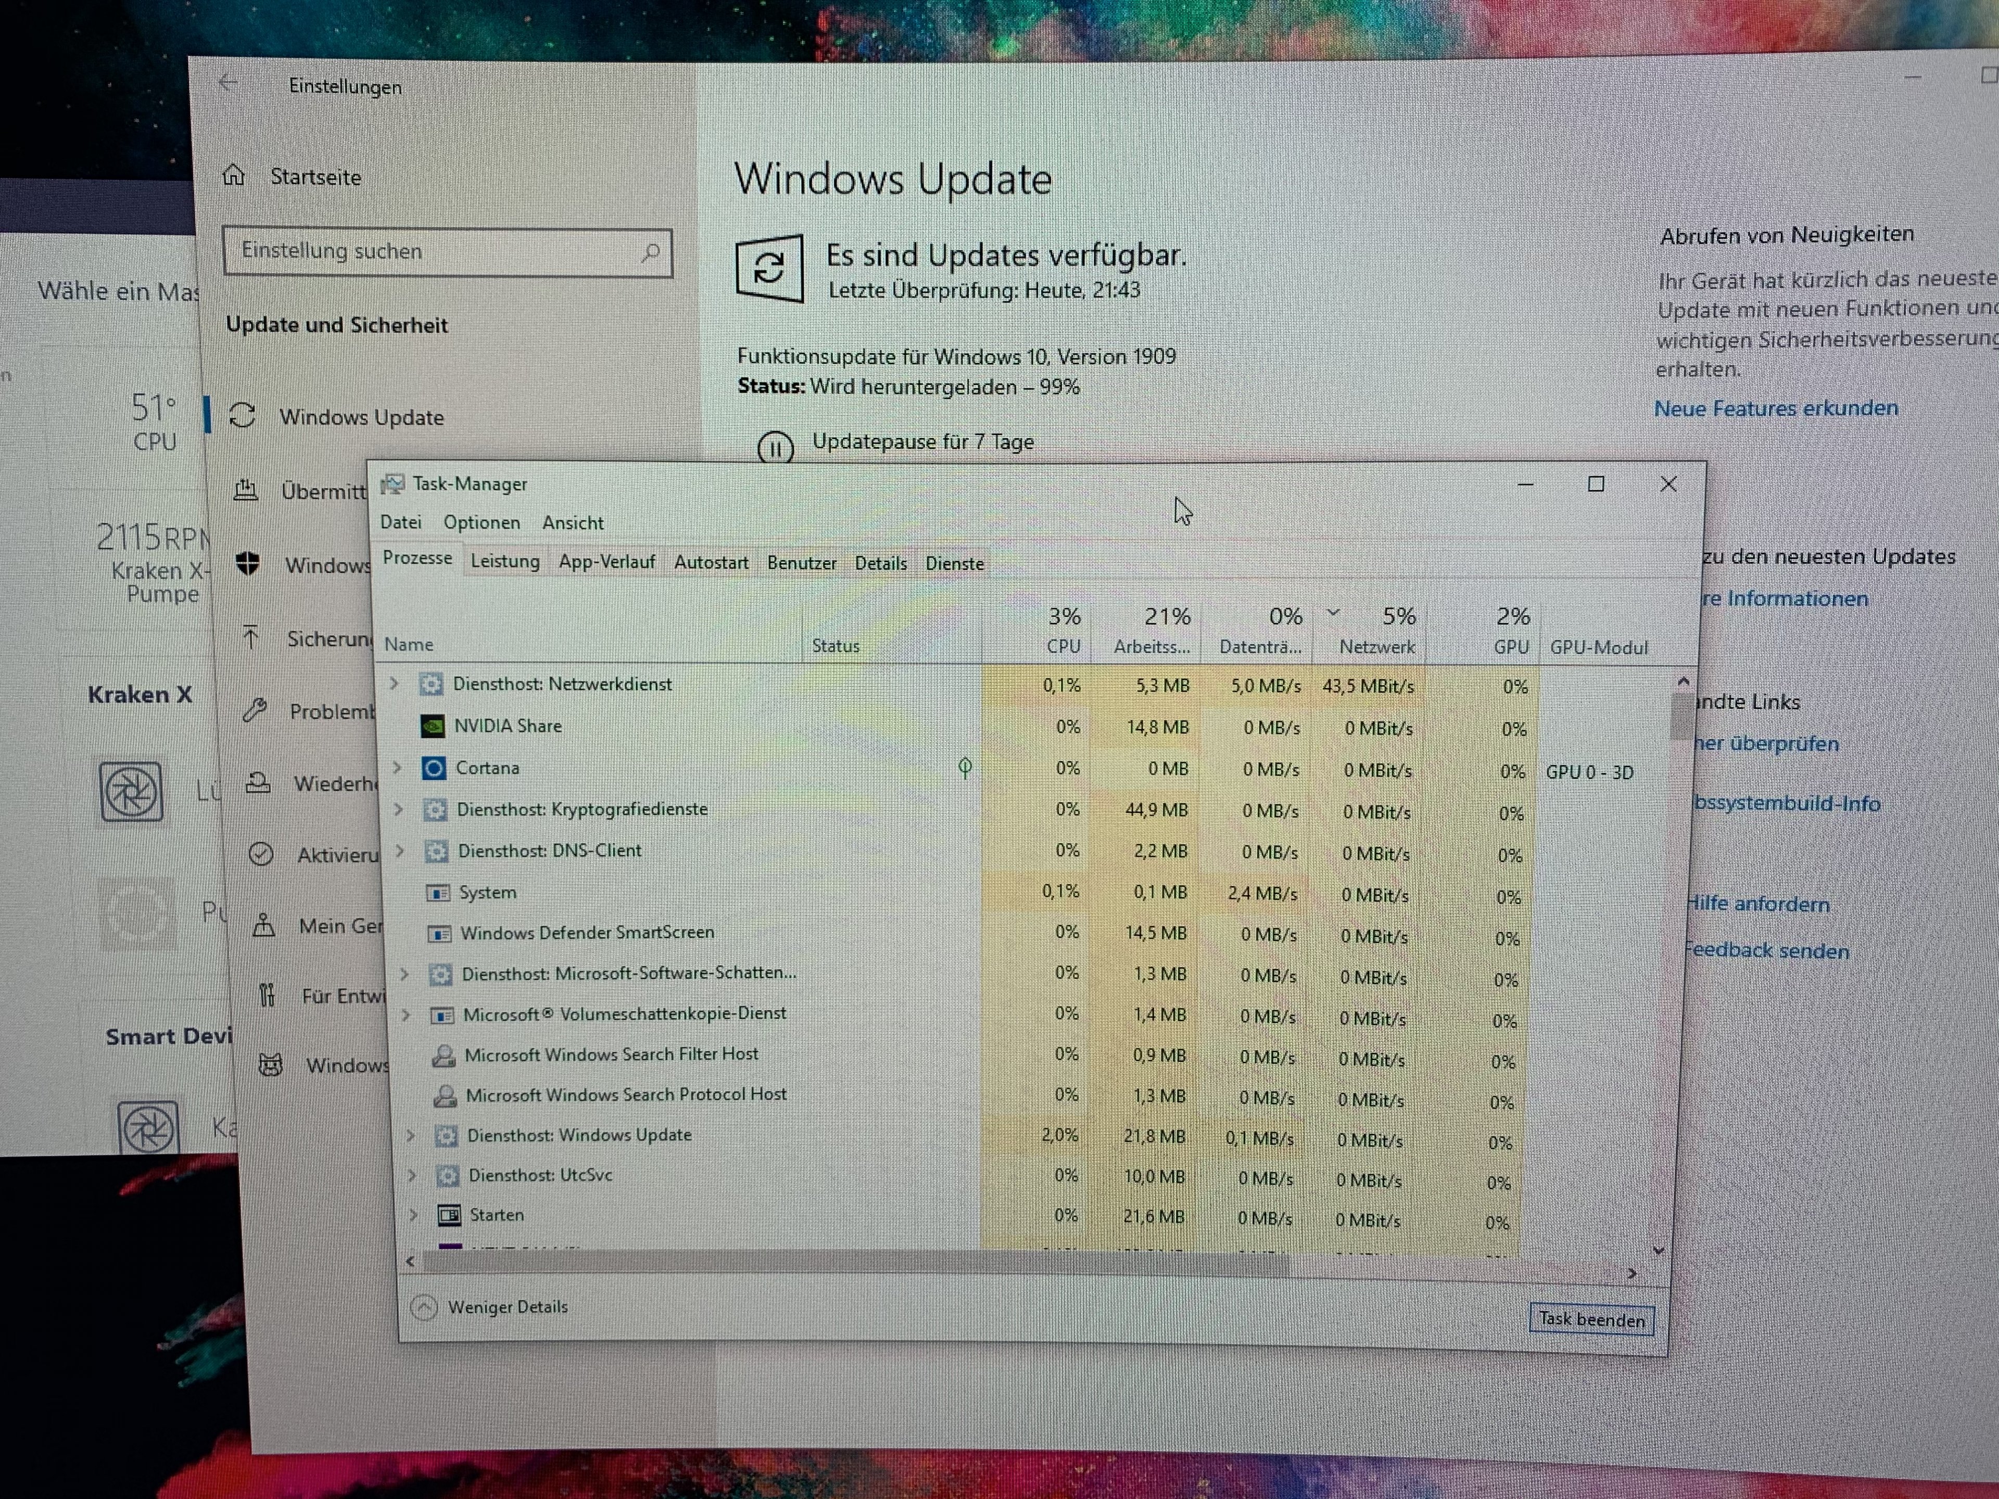This screenshot has height=1499, width=1999.
Task: Click the search magnifier icon in settings
Action: 650,253
